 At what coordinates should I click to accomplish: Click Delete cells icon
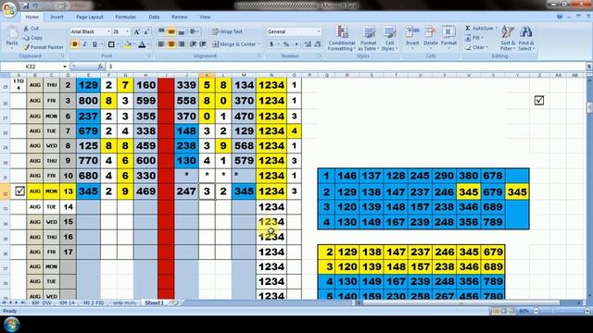[x=430, y=31]
